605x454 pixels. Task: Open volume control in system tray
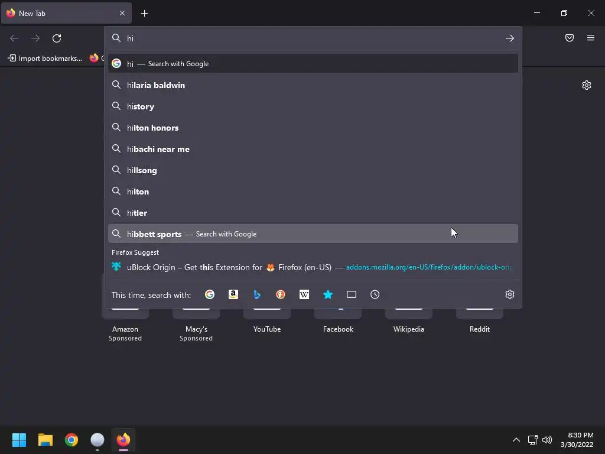tap(547, 440)
